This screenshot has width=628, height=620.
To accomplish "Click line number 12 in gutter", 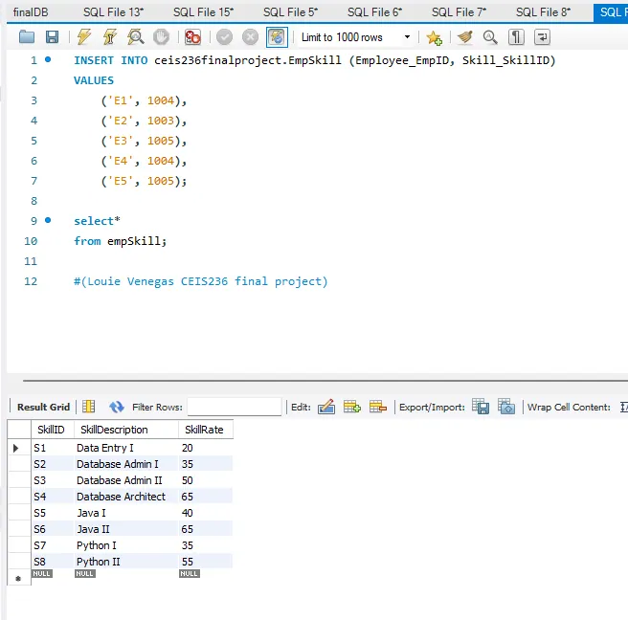I will point(31,281).
